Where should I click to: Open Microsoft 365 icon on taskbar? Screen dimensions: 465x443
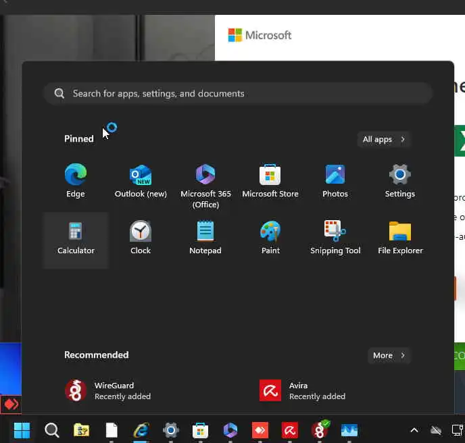coord(230,430)
